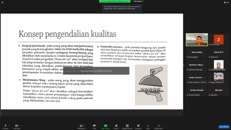The height and width of the screenshot is (130, 231).
Task: Click the panel divider handle beside gallery
Action: [x=184, y=65]
